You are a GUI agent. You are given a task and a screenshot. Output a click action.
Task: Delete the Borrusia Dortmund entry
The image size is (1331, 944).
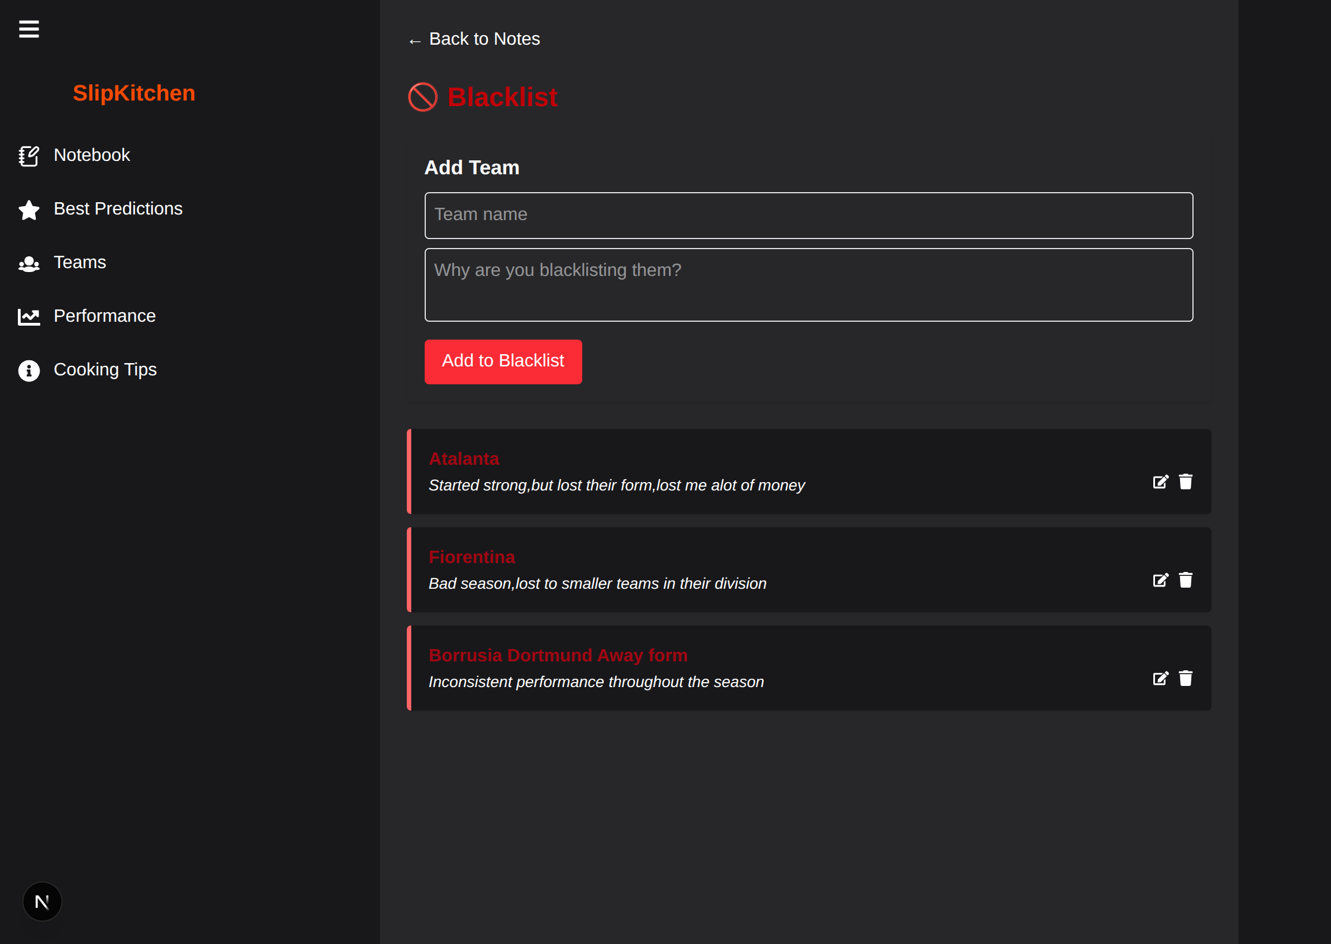point(1185,678)
